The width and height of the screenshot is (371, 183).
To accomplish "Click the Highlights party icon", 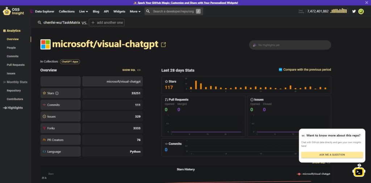I will pyautogui.click(x=255, y=45).
